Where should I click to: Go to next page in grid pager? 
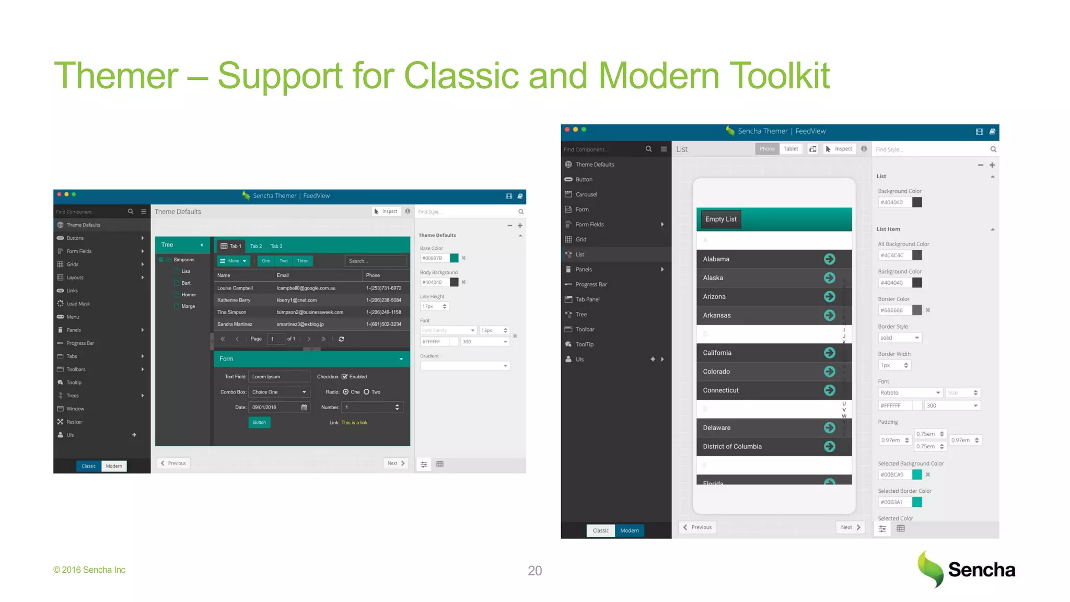coord(309,339)
